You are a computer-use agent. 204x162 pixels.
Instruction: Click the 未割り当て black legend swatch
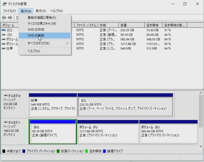pos(4,151)
